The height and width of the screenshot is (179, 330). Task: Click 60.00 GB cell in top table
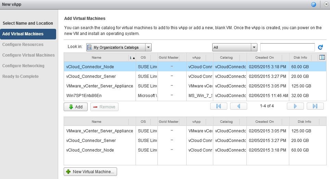coord(300,67)
